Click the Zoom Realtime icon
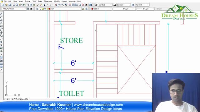 (x=59, y=5)
